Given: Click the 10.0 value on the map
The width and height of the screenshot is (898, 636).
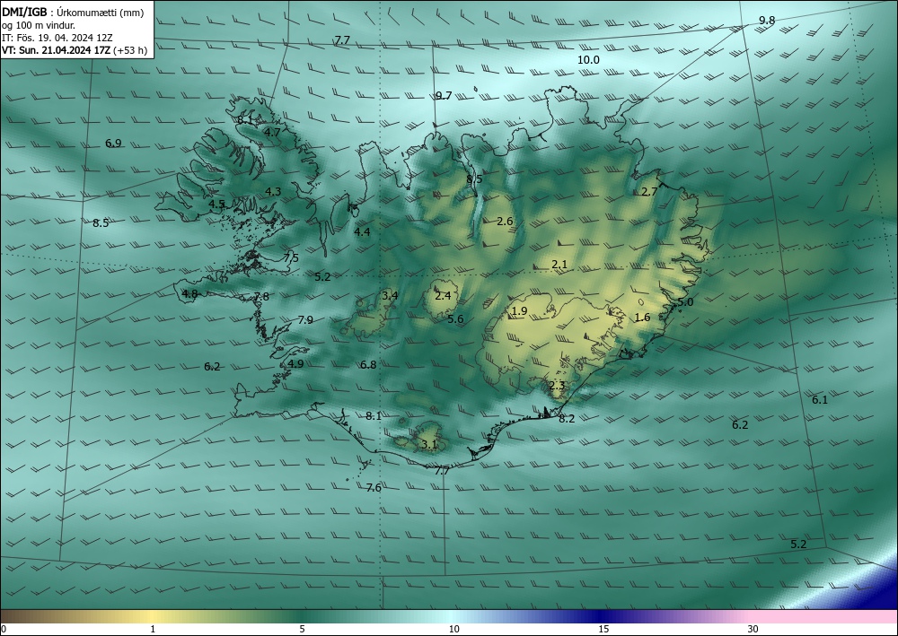Looking at the screenshot, I should (x=588, y=59).
